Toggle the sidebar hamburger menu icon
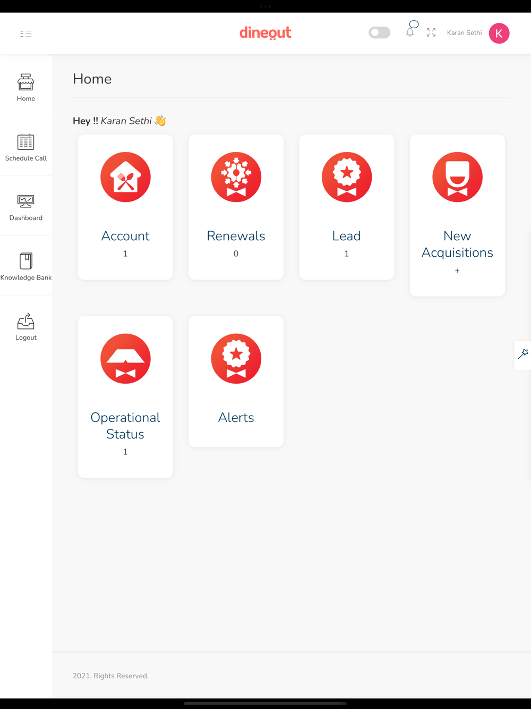The image size is (531, 709). pyautogui.click(x=26, y=33)
